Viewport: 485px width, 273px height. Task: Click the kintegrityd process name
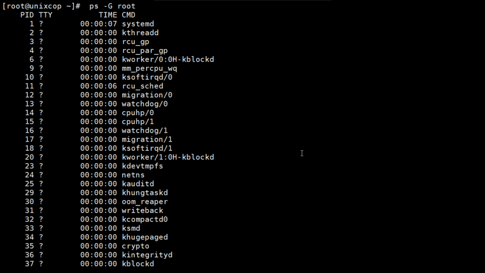[147, 255]
